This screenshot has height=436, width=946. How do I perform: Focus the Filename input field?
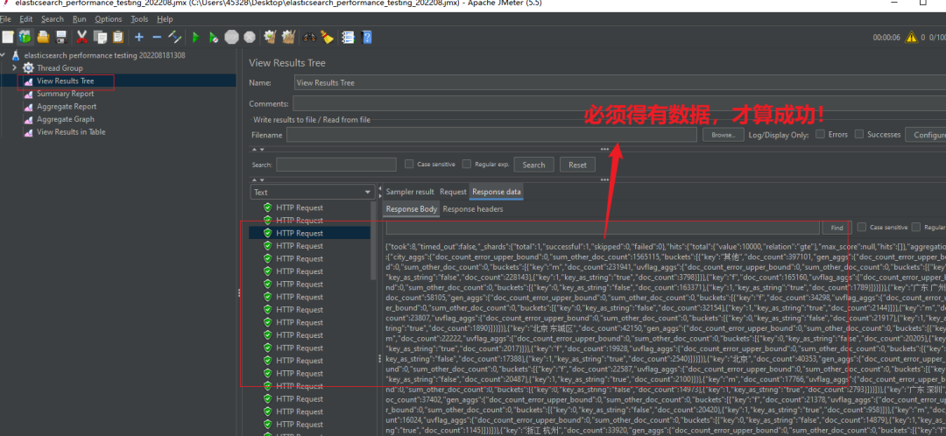coord(491,135)
